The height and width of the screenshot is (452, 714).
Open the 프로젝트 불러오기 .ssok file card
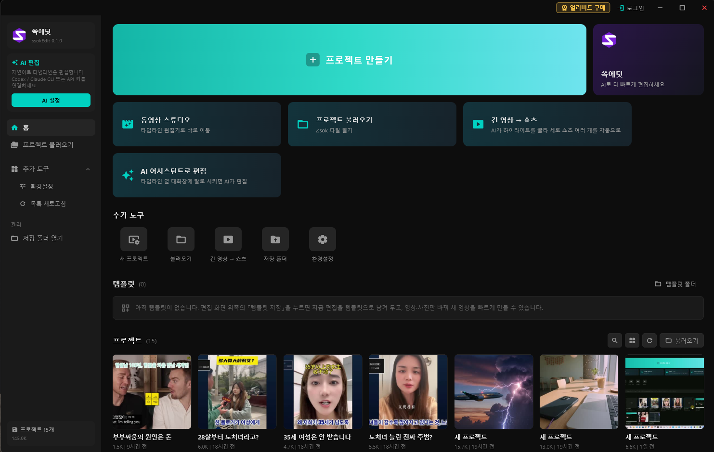tap(372, 124)
